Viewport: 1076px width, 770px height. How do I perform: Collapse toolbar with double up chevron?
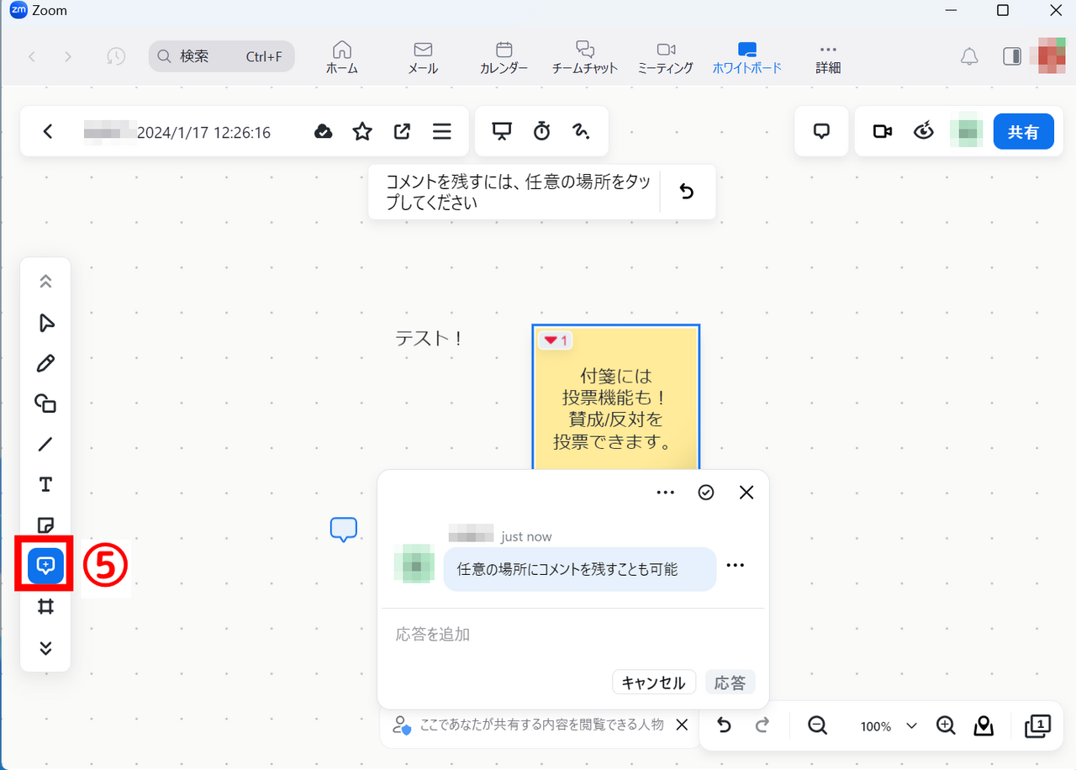coord(45,282)
